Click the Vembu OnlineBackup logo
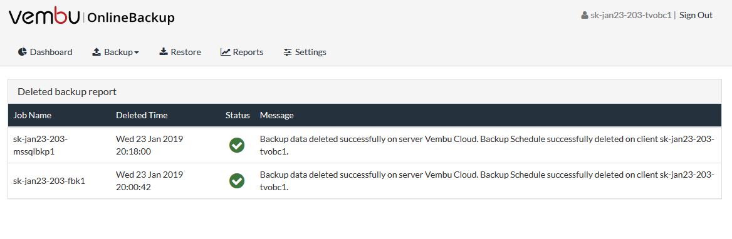Image resolution: width=732 pixels, height=239 pixels. (x=91, y=18)
